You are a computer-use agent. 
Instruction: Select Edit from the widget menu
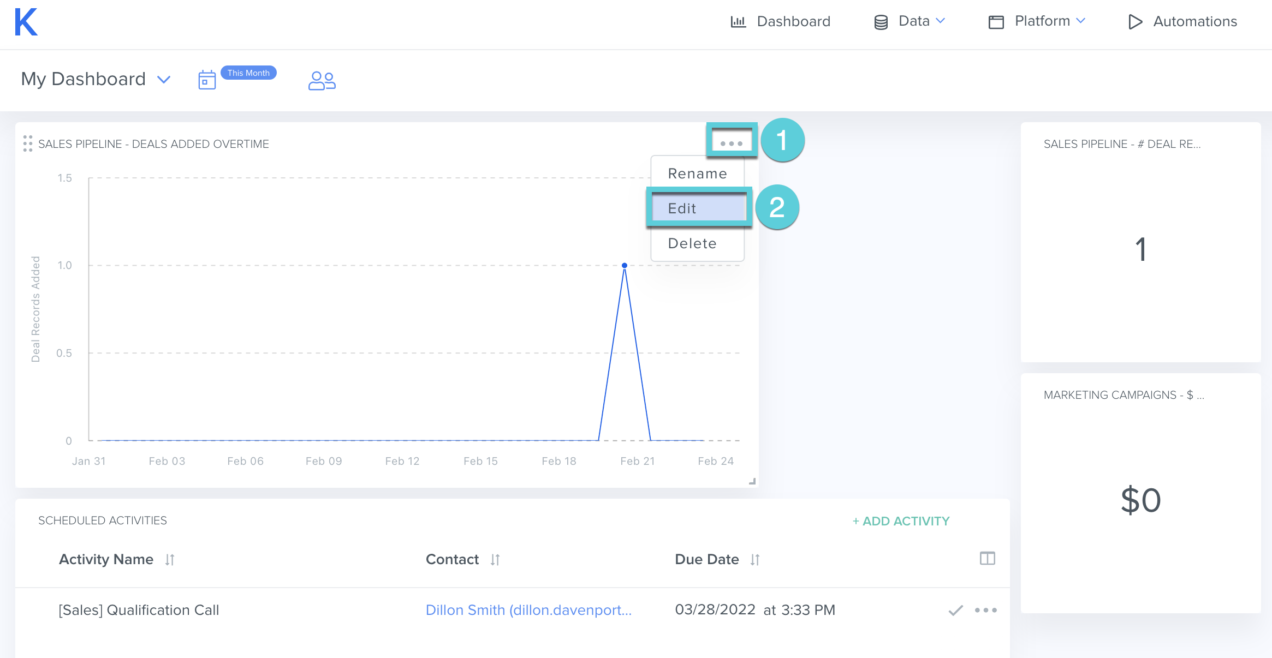click(698, 208)
